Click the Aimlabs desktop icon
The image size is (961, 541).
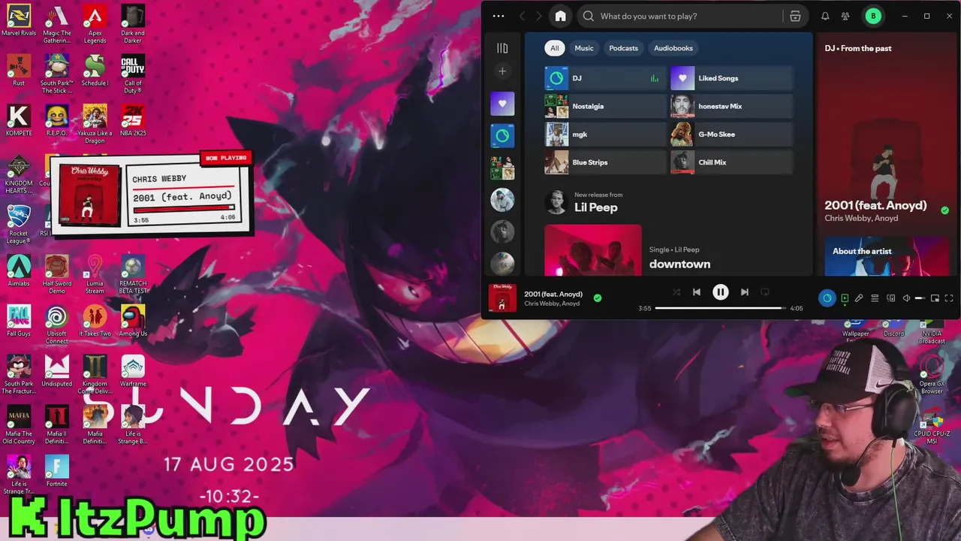tap(19, 270)
